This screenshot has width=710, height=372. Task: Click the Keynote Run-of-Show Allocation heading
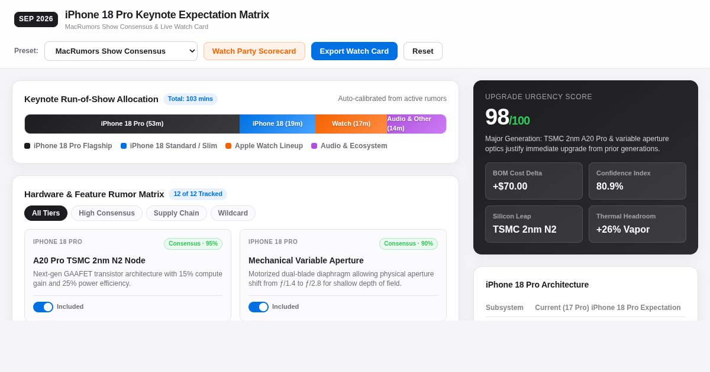click(91, 99)
